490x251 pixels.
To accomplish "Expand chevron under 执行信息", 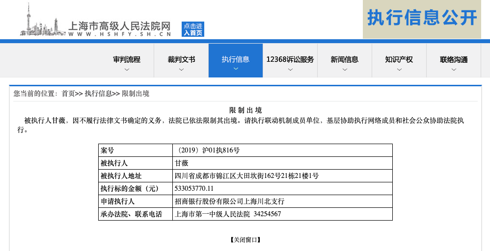I will point(236,69).
